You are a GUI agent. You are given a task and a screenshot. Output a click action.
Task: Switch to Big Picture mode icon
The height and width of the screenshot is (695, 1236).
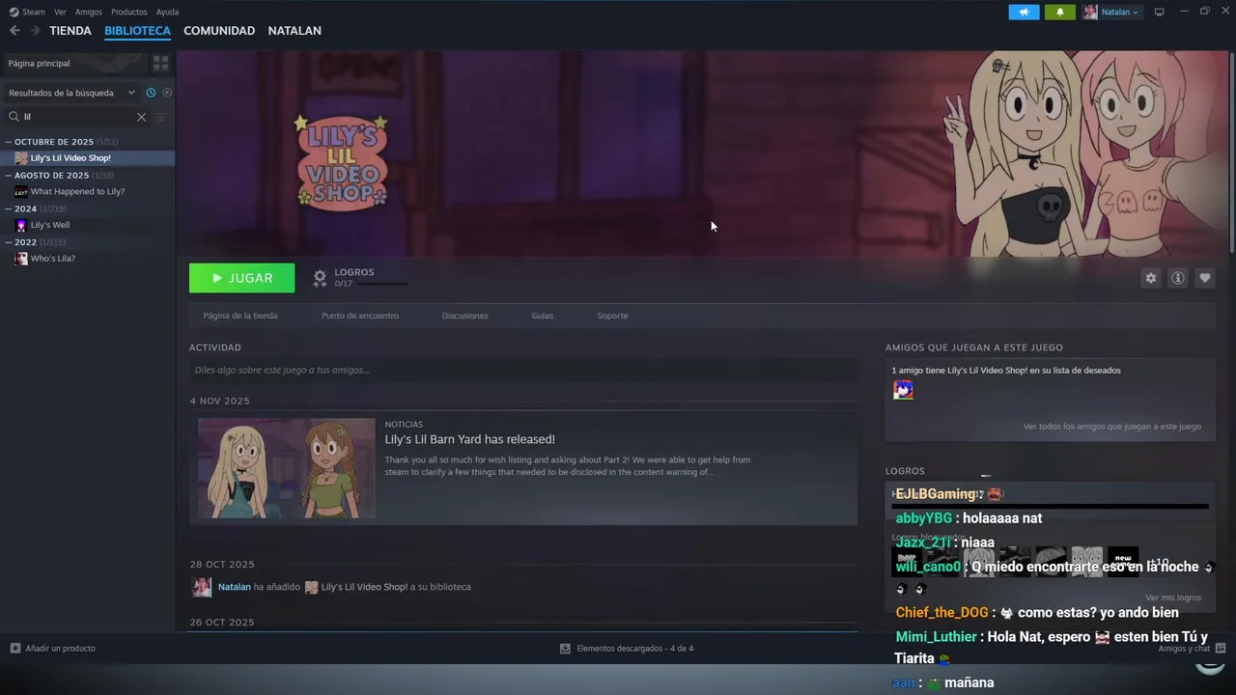[1159, 12]
